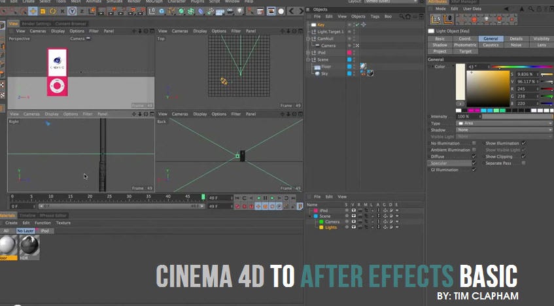554x306 pixels.
Task: Click the target tag on Key light
Action: (364, 25)
